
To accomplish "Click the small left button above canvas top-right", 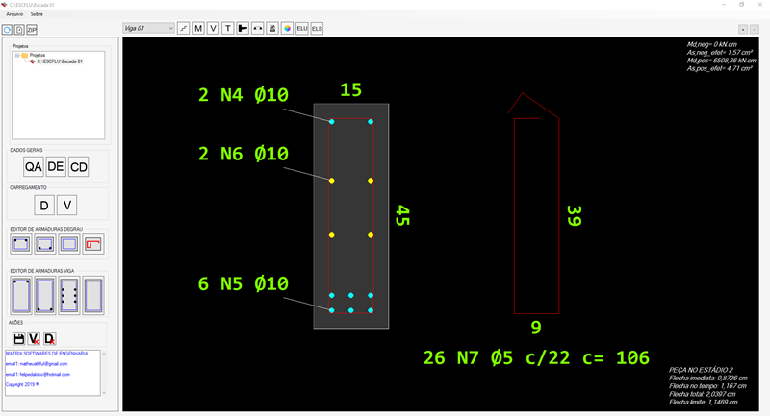I will pos(743,30).
